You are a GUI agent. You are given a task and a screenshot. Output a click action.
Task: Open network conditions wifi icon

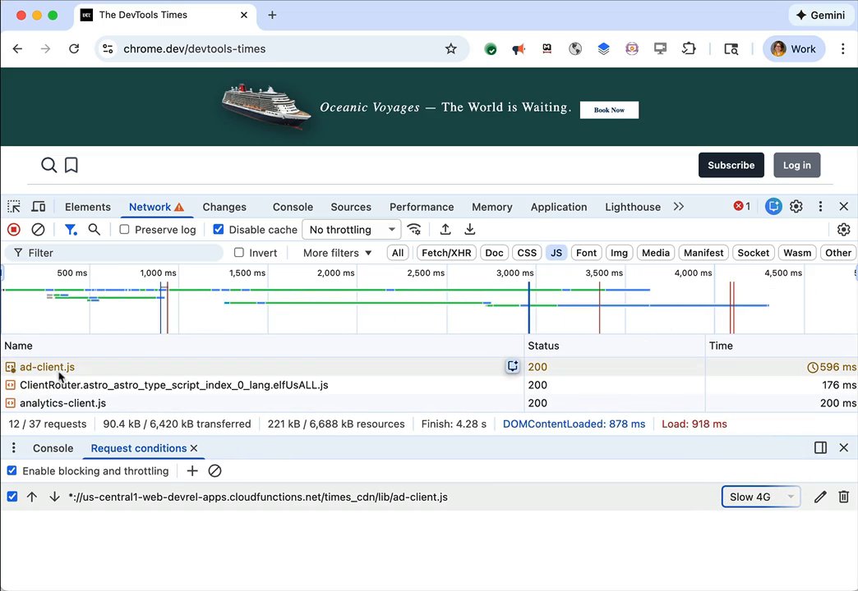pos(414,230)
